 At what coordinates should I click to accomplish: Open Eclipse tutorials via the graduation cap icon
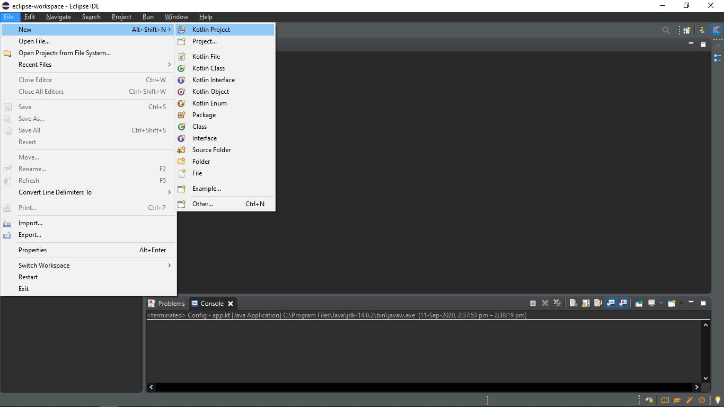(x=677, y=401)
